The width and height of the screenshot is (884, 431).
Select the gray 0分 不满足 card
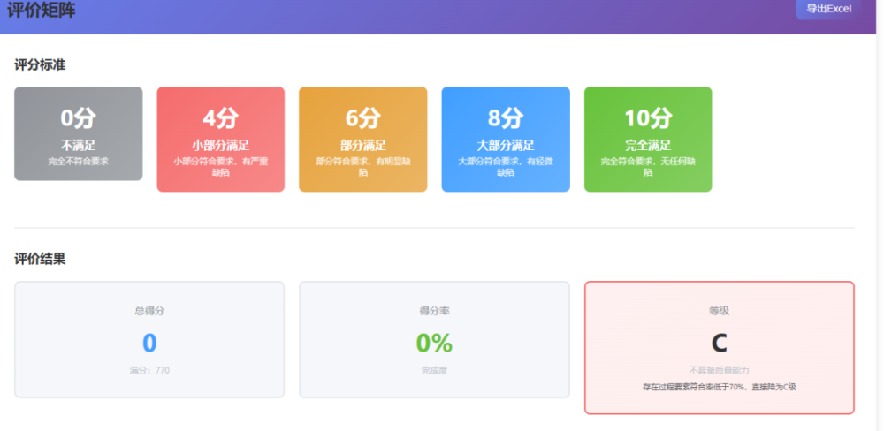(x=78, y=133)
